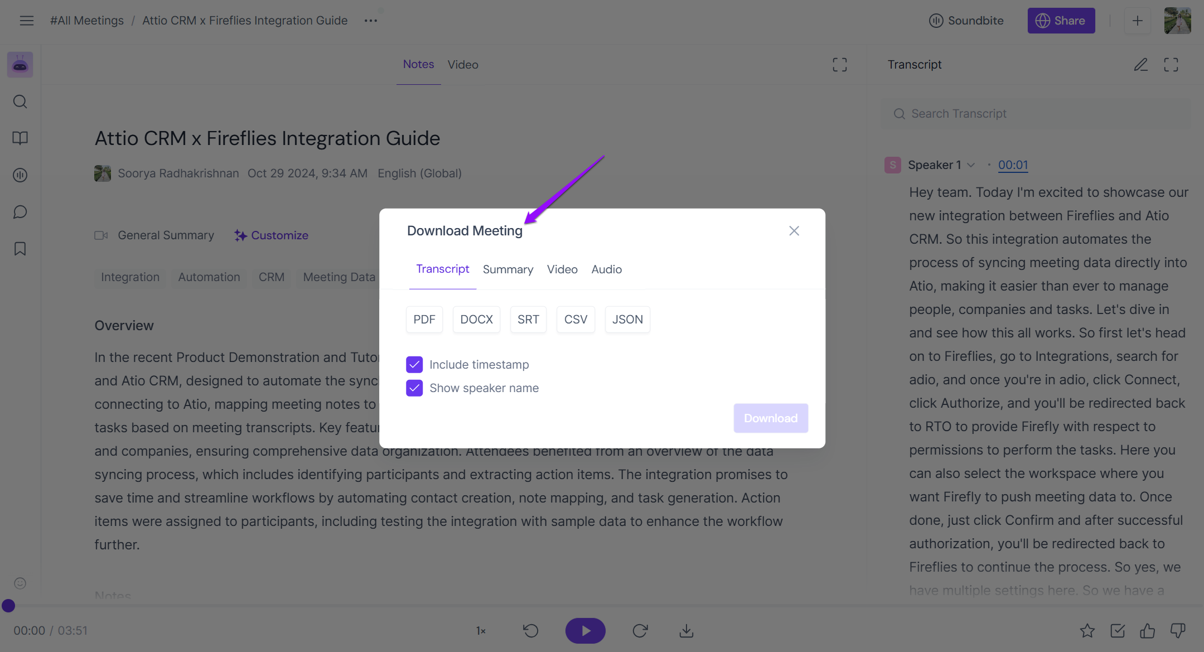Toggle Show speaker name checkbox off
The width and height of the screenshot is (1204, 652).
[x=414, y=388]
